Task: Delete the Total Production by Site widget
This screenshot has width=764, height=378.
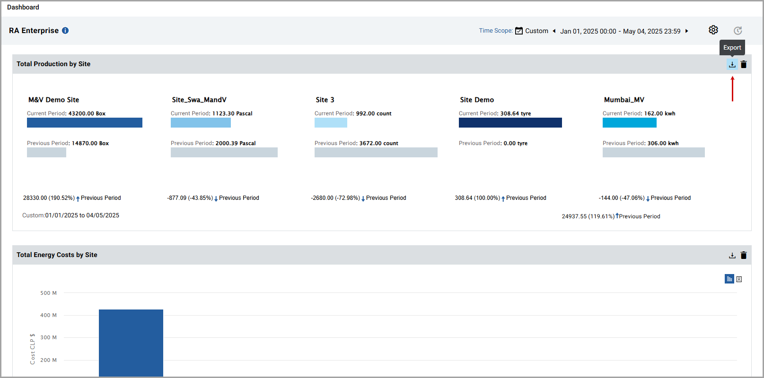Action: (744, 65)
